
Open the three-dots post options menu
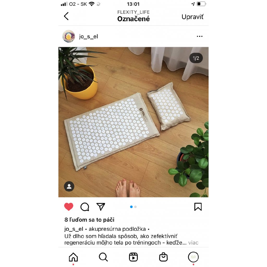tap(199, 36)
